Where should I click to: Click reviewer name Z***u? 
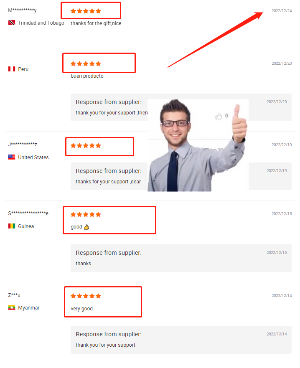14,295
